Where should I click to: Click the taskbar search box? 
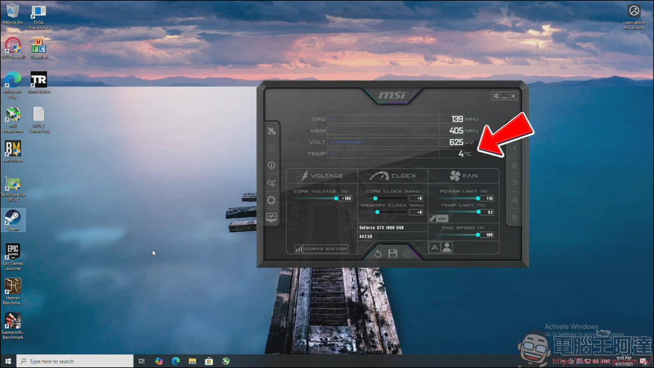pos(75,361)
